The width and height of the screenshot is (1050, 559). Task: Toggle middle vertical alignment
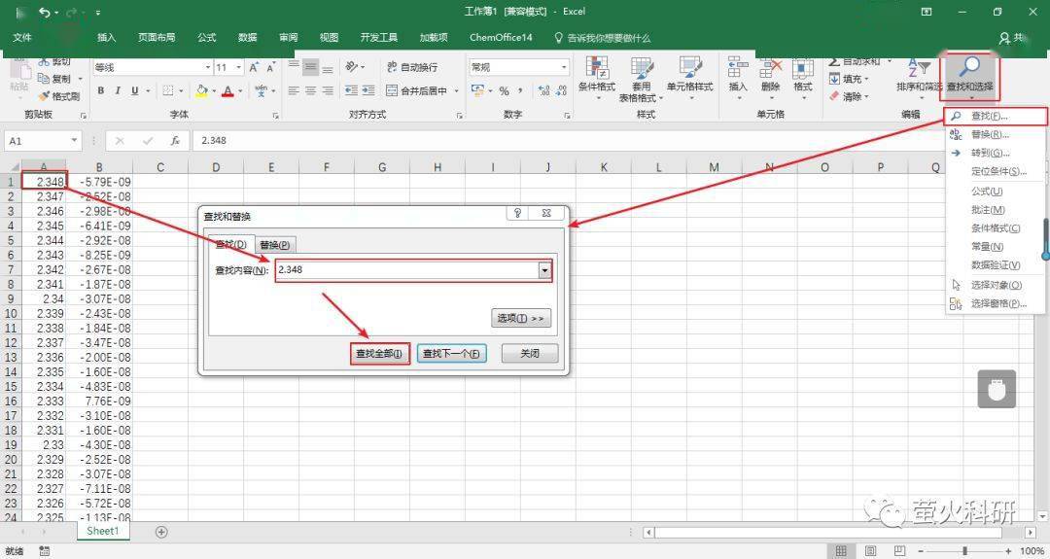point(311,67)
